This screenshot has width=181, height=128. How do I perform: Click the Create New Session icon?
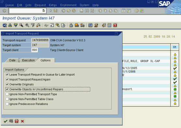point(123,11)
